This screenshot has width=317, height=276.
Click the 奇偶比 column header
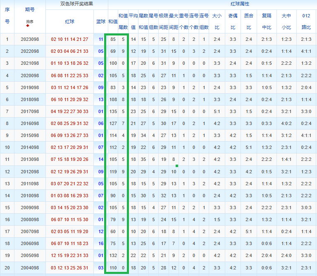coord(233,21)
